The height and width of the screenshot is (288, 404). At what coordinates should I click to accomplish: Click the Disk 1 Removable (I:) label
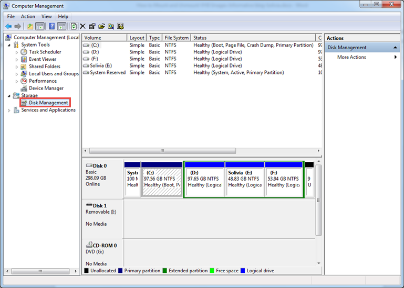point(102,219)
